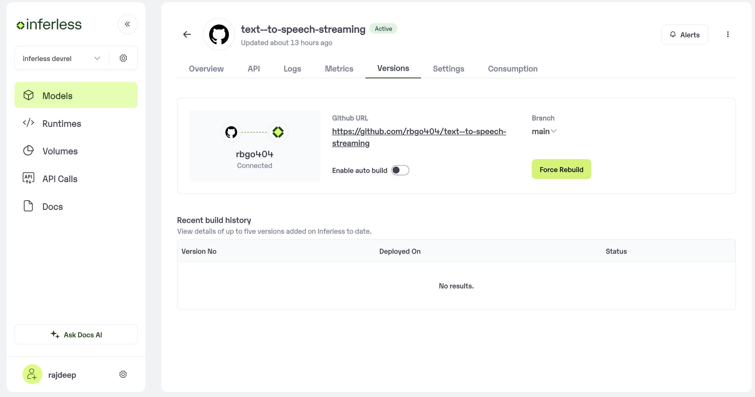The image size is (755, 397).
Task: Click the Alerts bell button
Action: (x=684, y=35)
